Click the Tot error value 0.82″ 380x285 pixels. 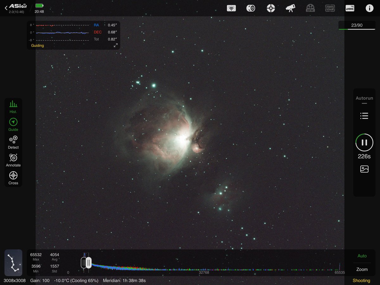[x=112, y=39]
